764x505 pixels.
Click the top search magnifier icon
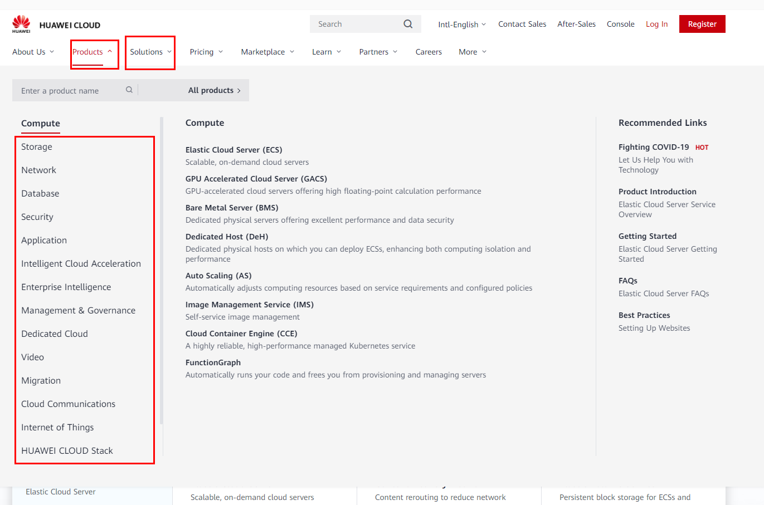[408, 24]
